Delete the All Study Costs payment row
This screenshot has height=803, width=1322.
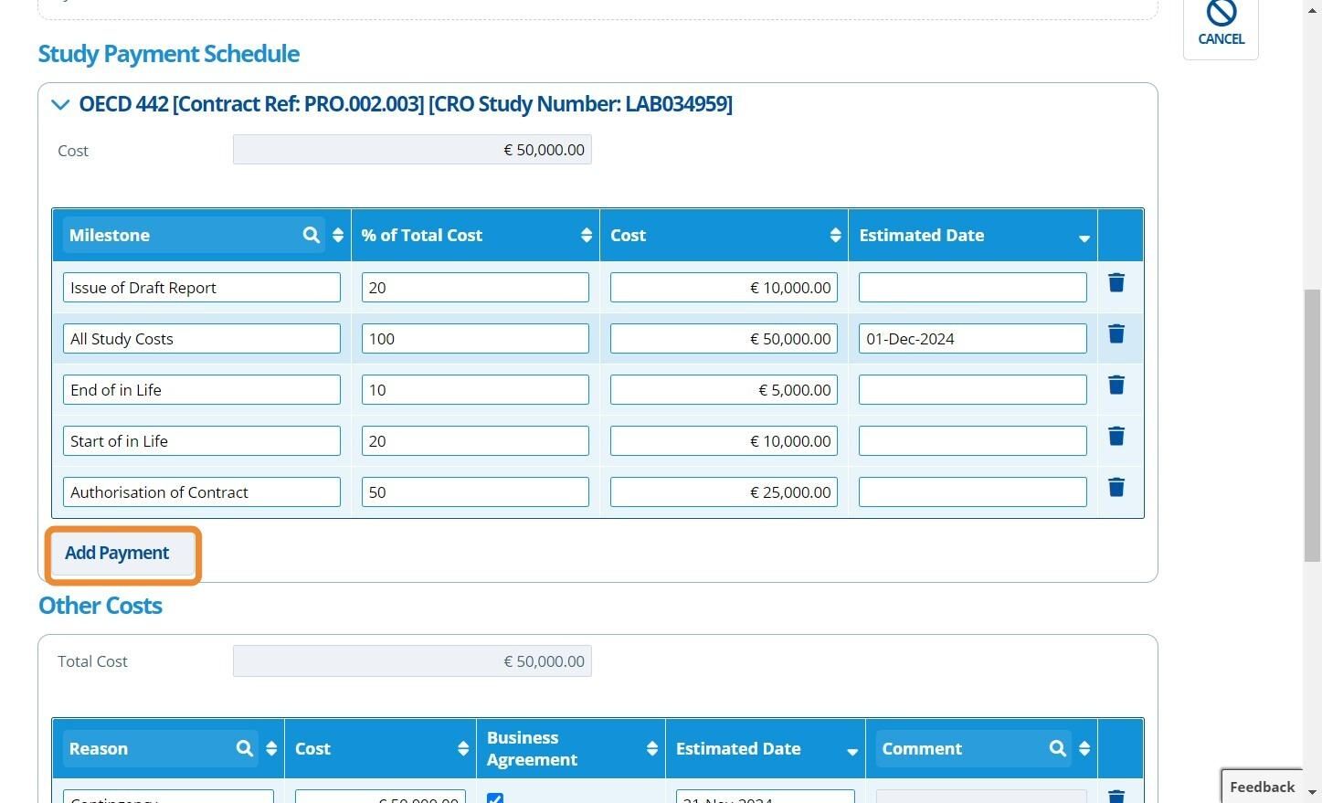pyautogui.click(x=1116, y=334)
